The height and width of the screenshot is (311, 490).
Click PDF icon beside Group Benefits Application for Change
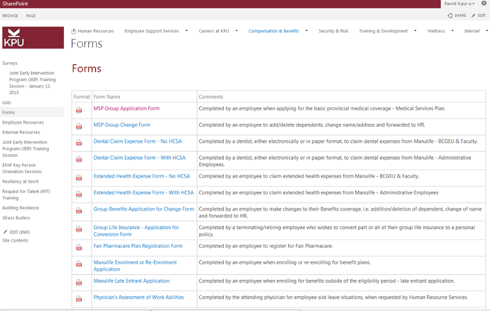click(x=79, y=211)
